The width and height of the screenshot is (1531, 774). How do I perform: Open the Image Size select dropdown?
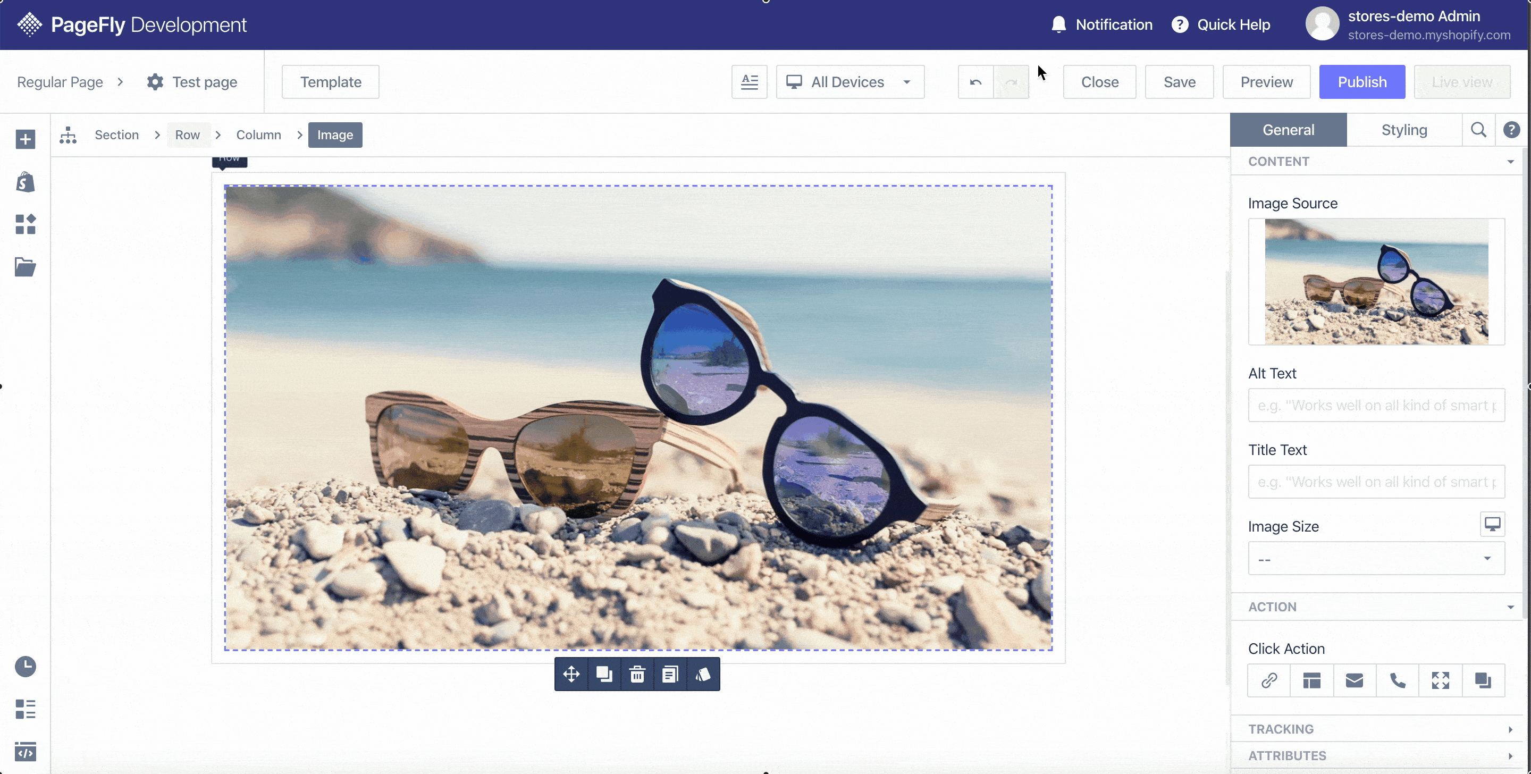coord(1376,558)
